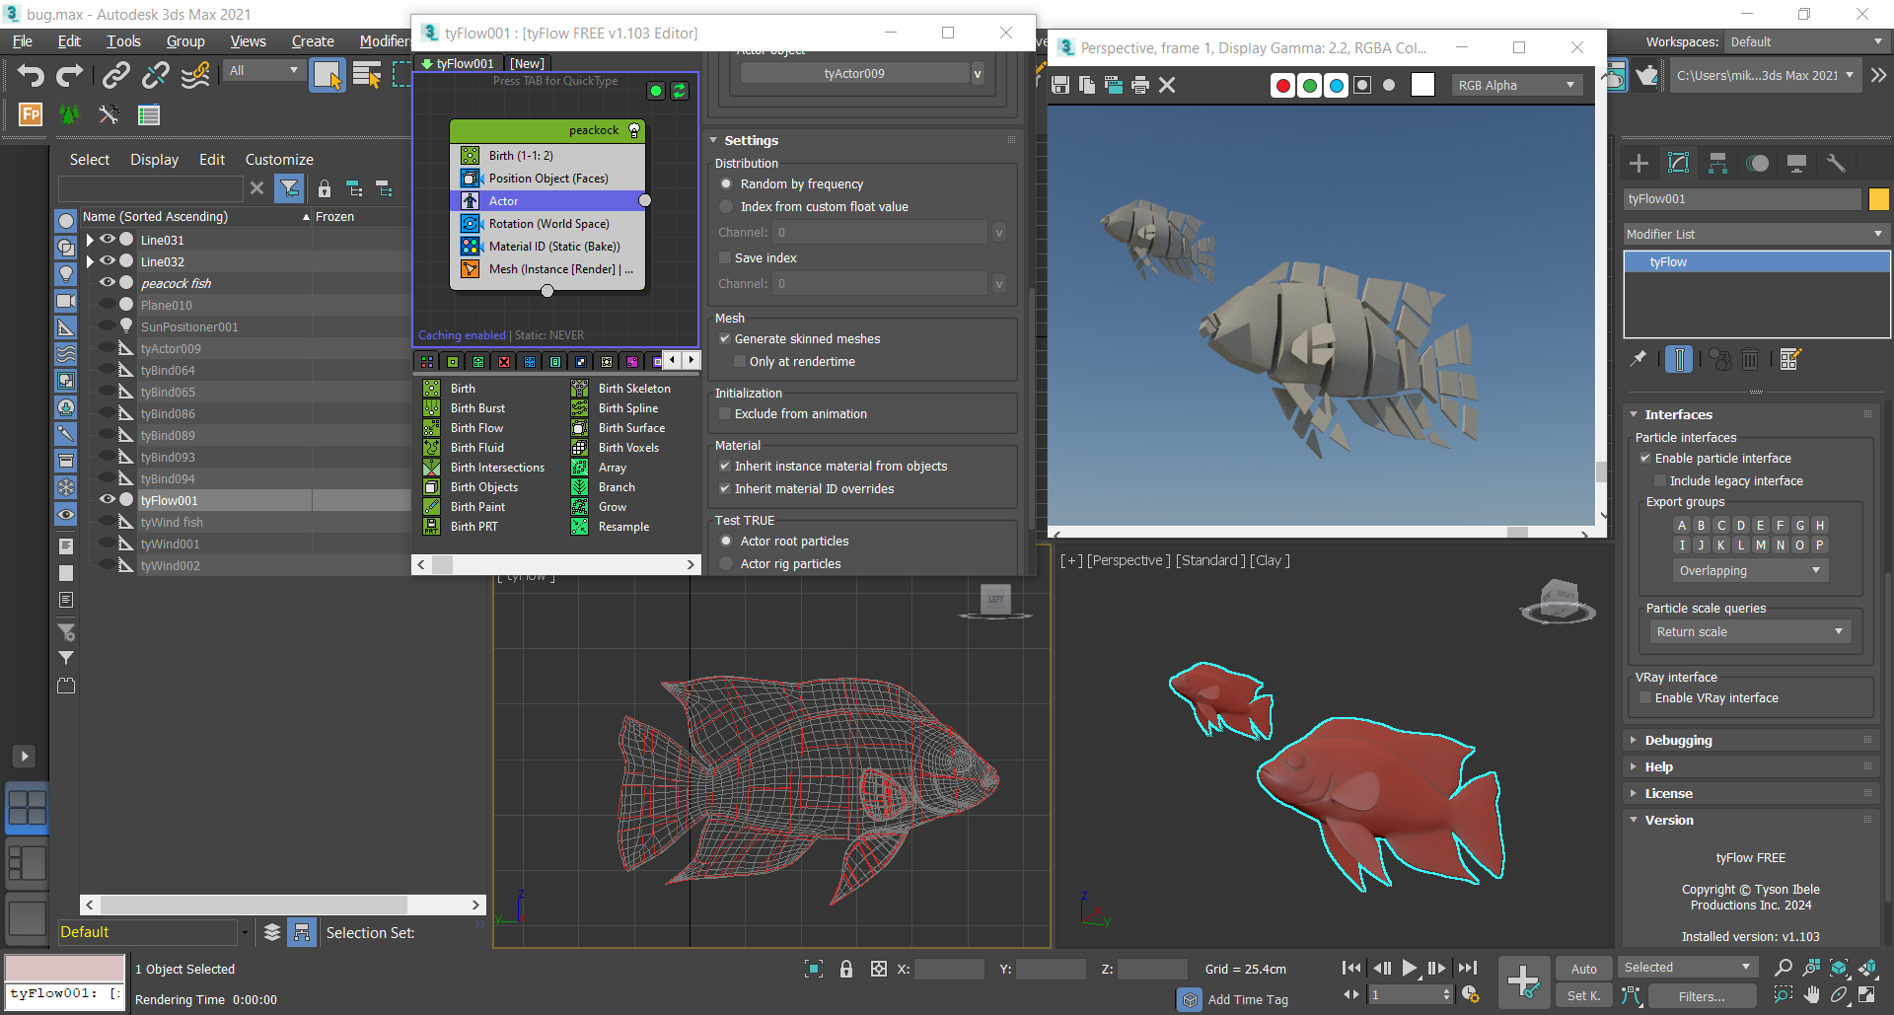This screenshot has width=1894, height=1015.
Task: Enable Exclude from animation checkbox
Action: point(725,413)
